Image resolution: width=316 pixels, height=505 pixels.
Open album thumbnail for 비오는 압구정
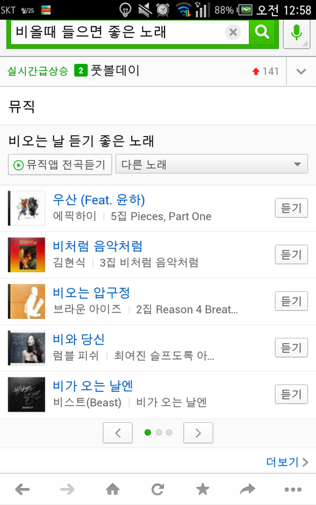pos(27,301)
